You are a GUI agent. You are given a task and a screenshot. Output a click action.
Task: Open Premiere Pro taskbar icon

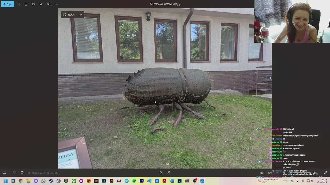click(142, 181)
